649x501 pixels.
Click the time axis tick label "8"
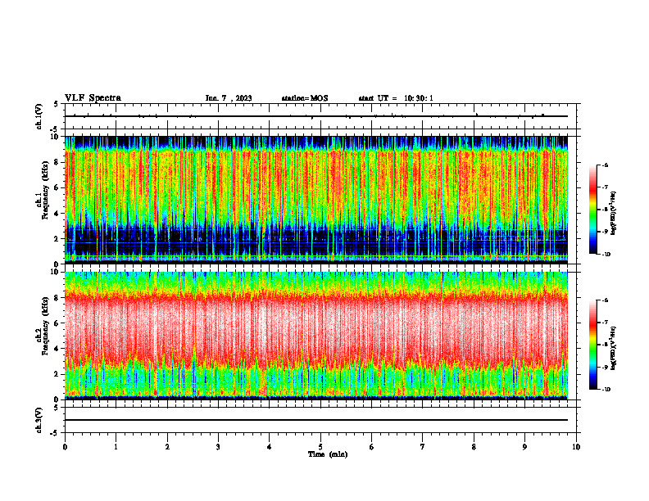coord(474,447)
